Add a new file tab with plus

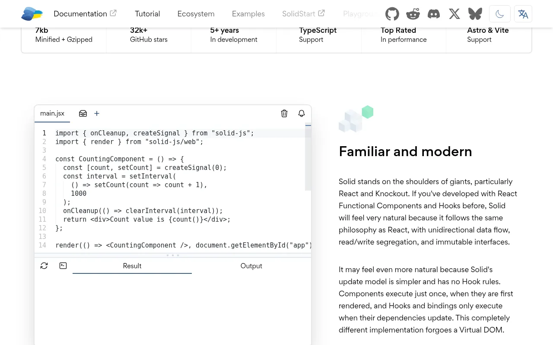click(x=97, y=113)
